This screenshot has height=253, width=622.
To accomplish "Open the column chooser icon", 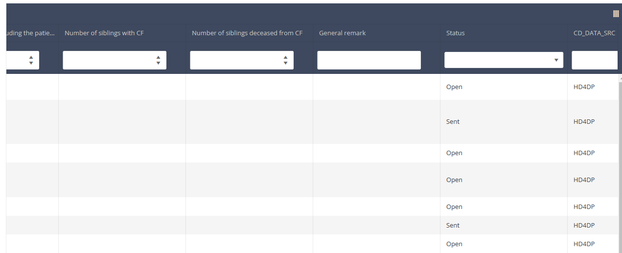I will (616, 14).
